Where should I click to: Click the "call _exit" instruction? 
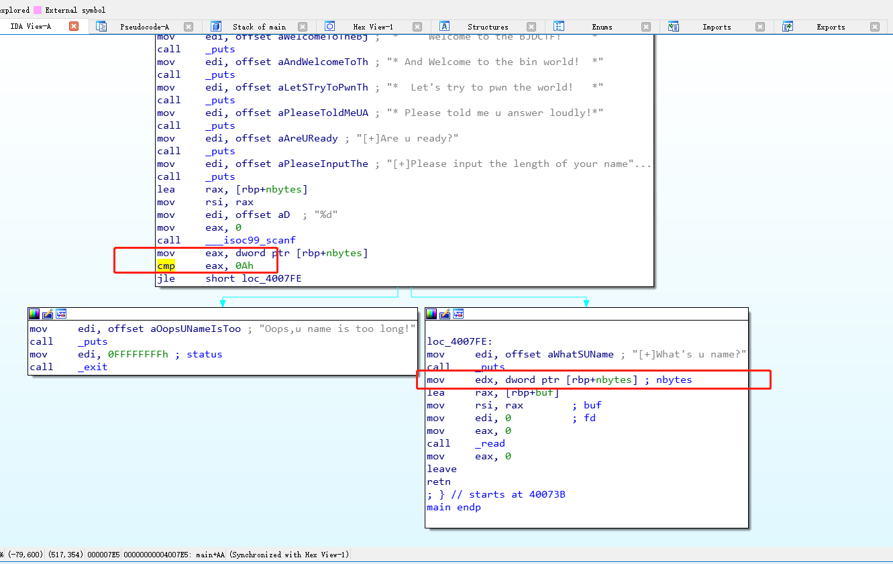pyautogui.click(x=68, y=367)
